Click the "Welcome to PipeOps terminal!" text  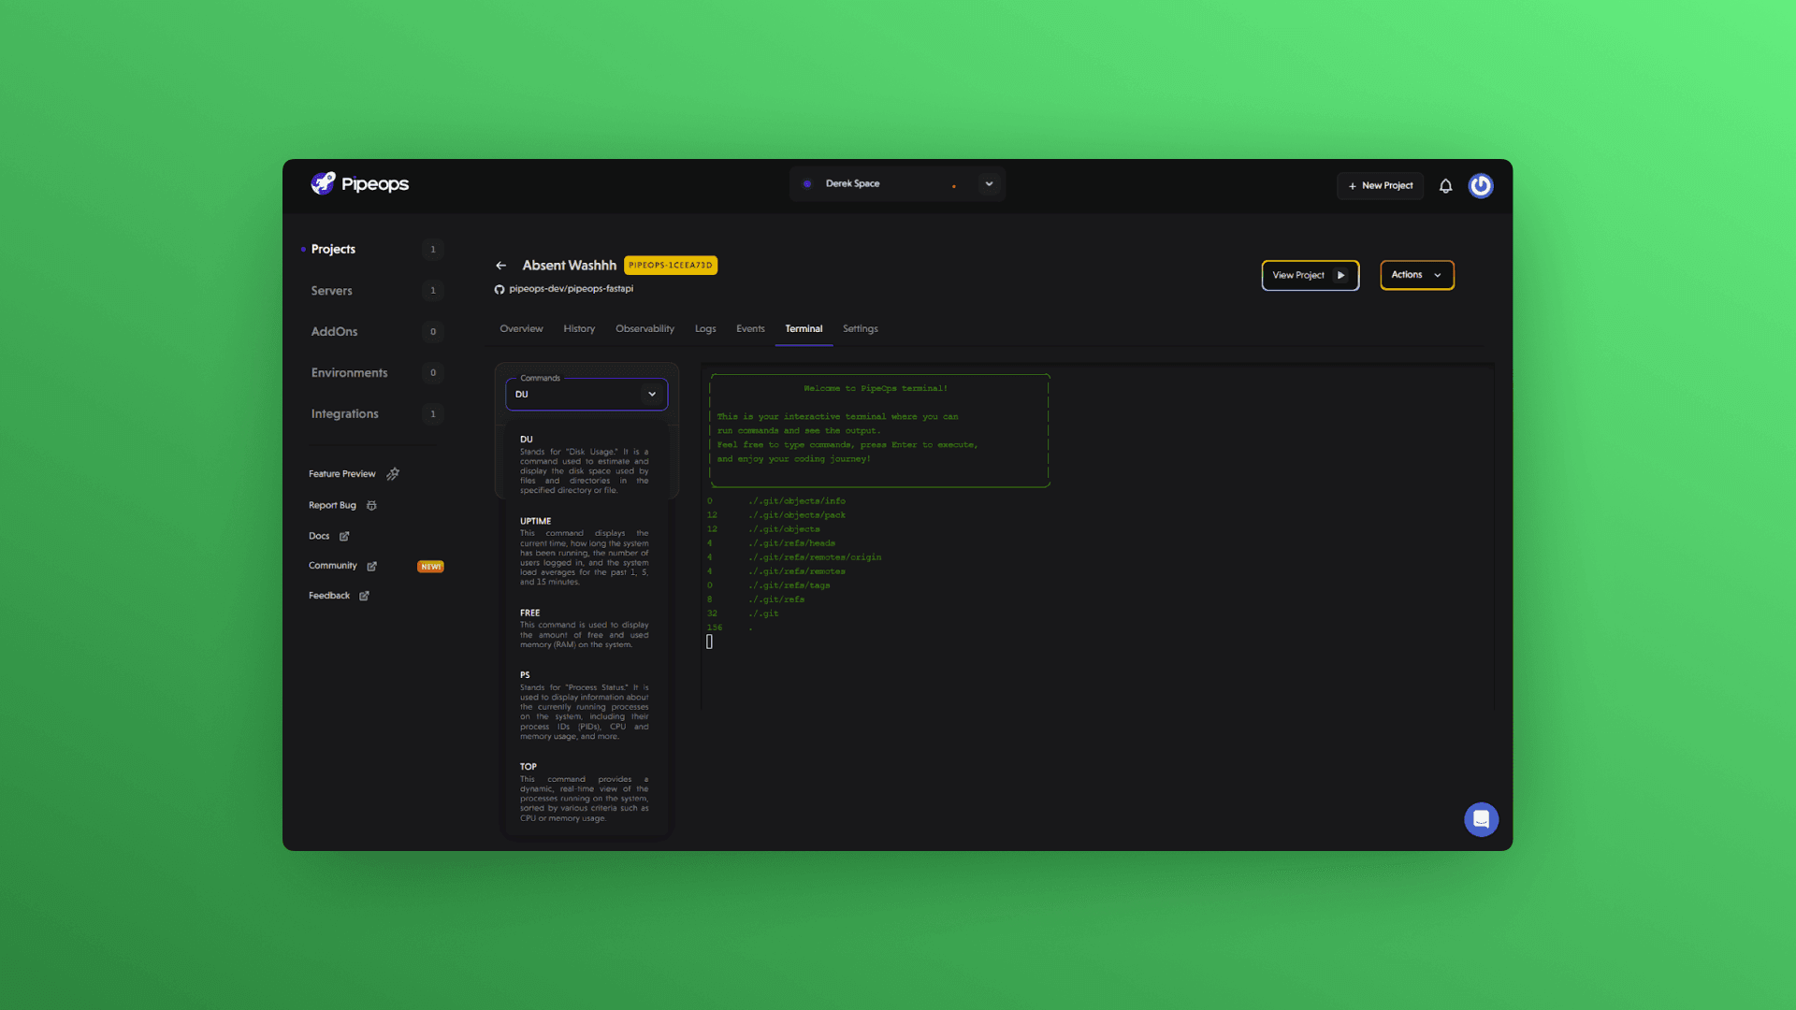pos(876,388)
